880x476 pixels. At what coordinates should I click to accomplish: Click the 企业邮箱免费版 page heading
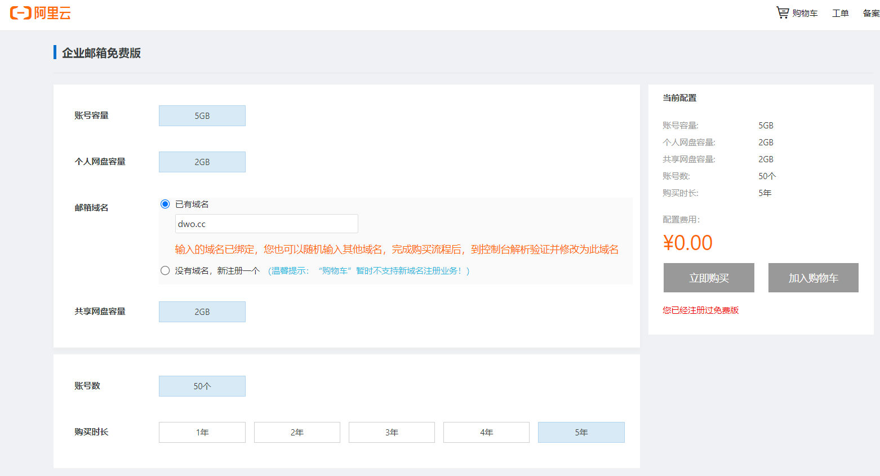pyautogui.click(x=101, y=53)
